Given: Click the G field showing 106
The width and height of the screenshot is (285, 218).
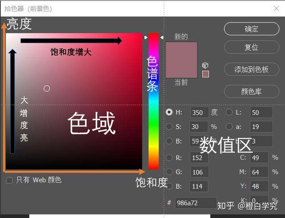Looking at the screenshot, I should tap(199, 172).
